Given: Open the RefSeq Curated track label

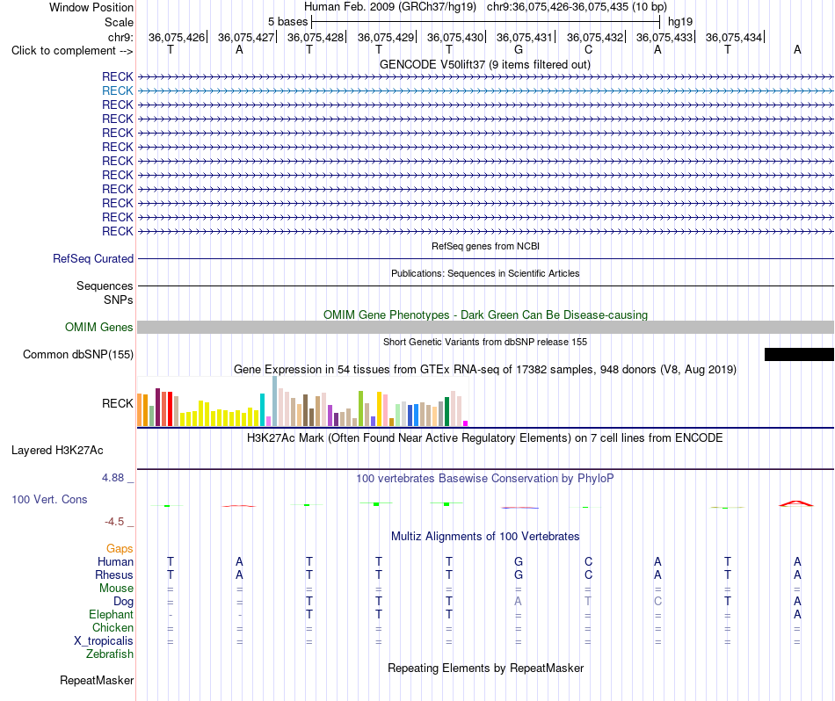Looking at the screenshot, I should click(x=93, y=258).
